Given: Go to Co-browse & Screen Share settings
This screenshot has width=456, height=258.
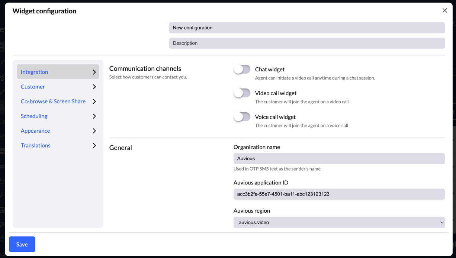Looking at the screenshot, I should [53, 101].
